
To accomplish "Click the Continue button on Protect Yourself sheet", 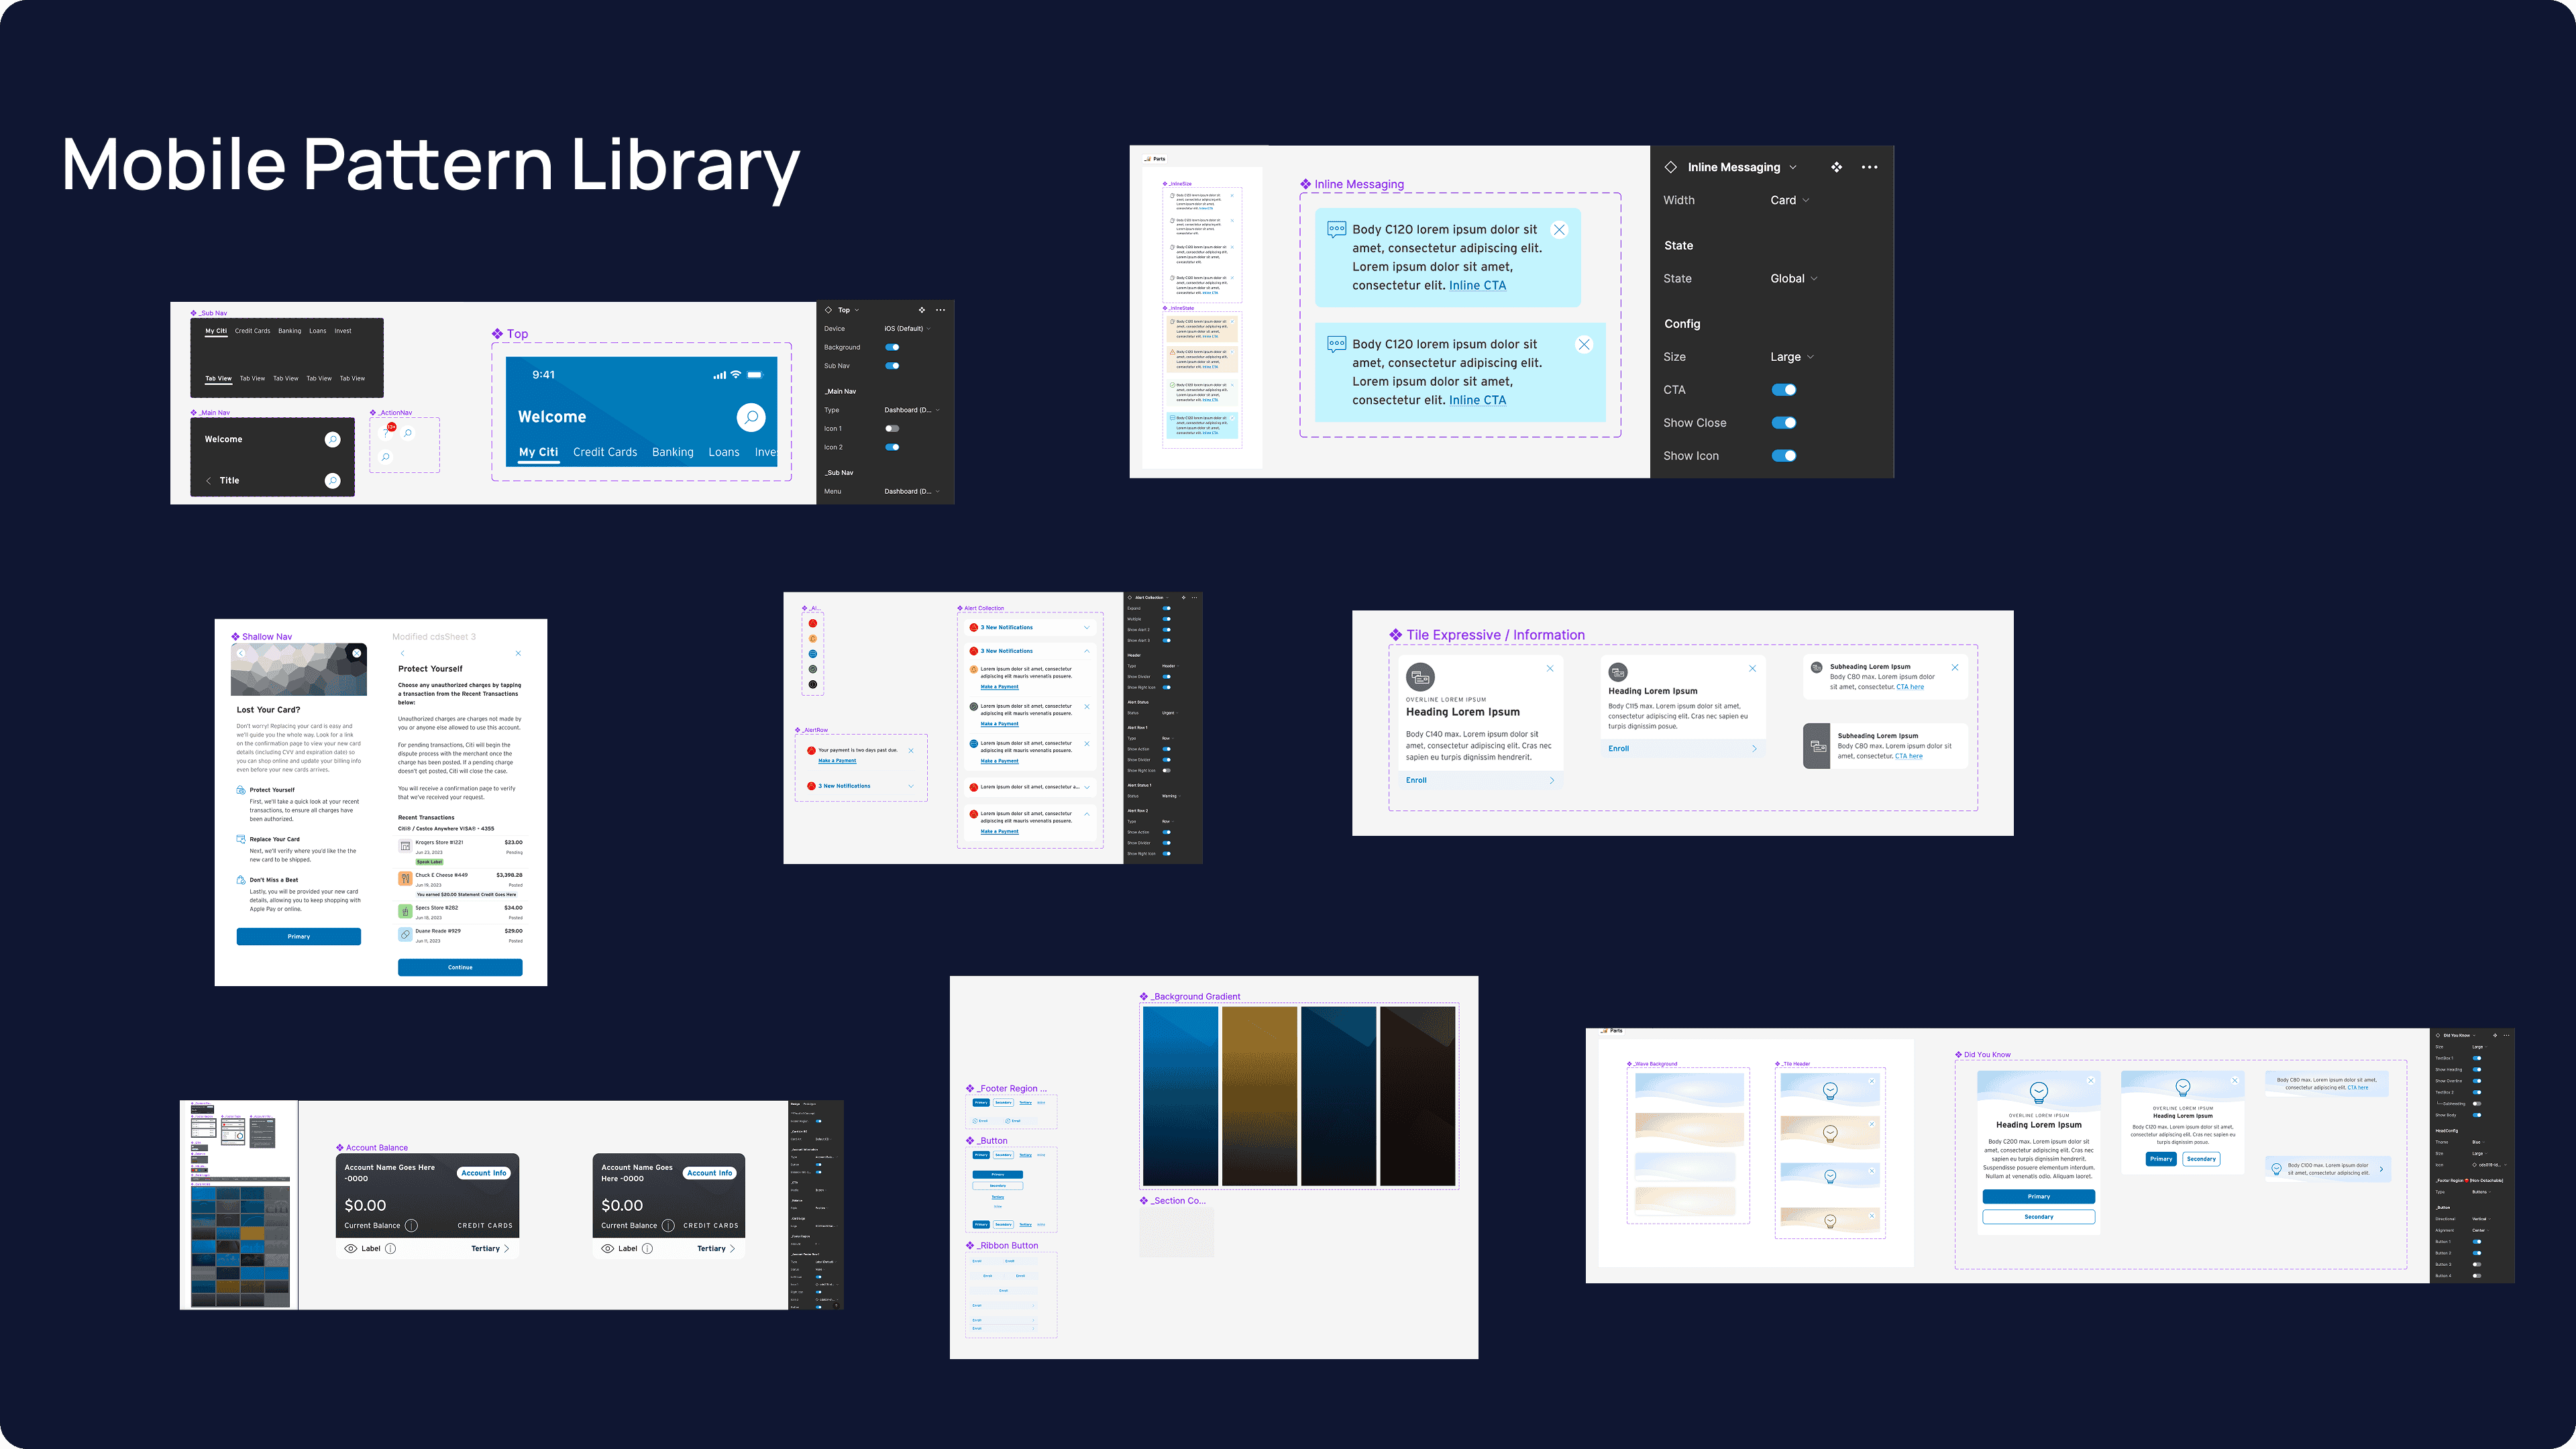I will coord(460,967).
